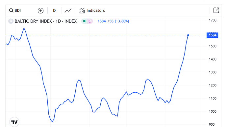Click the 1300 price axis label
Image resolution: width=227 pixels, height=127 pixels.
(213, 72)
